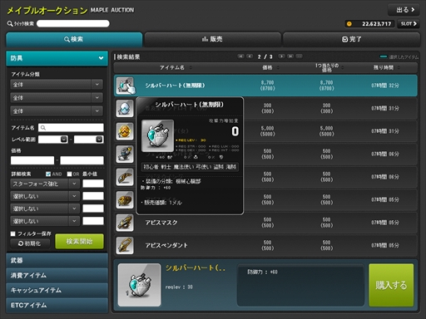
Task: Switch to the 完了 tab
Action: (x=351, y=39)
